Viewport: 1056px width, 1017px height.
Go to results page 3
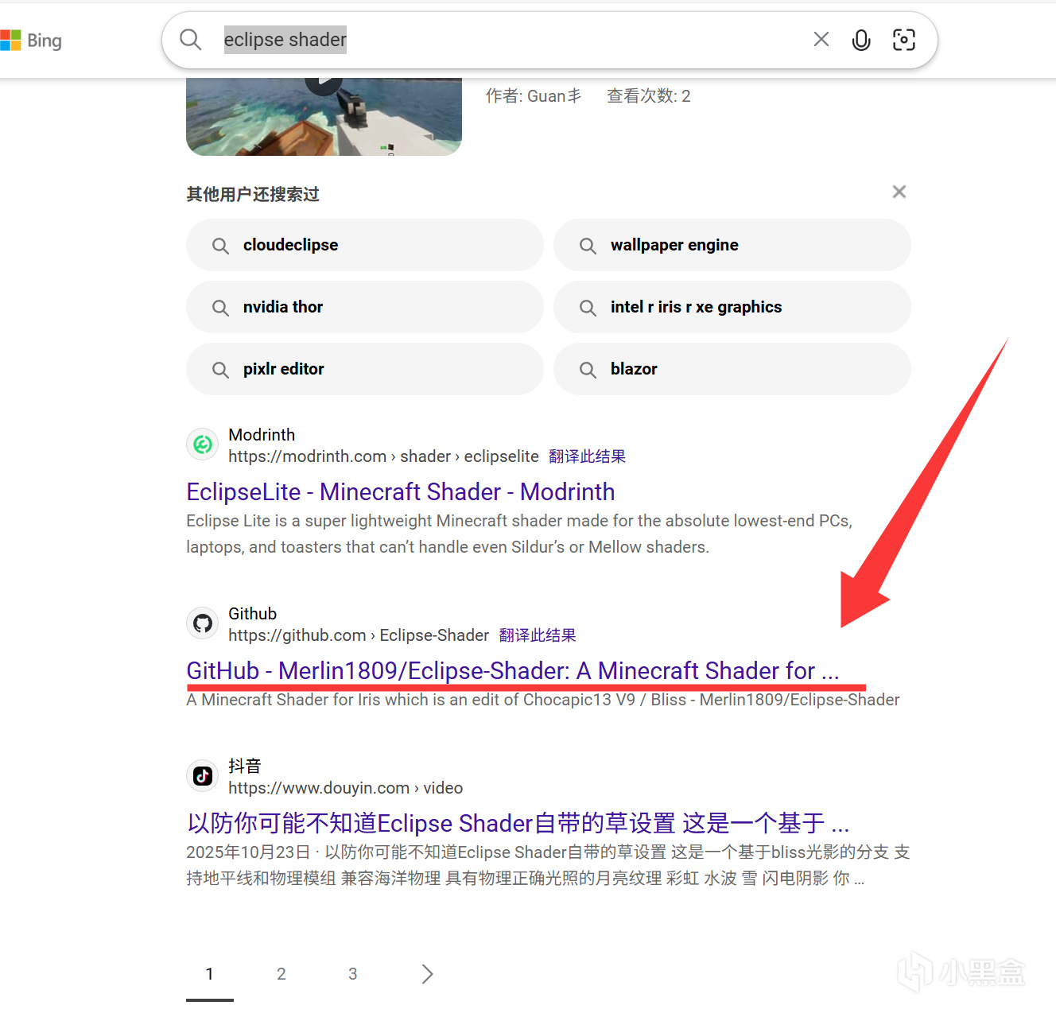353,974
